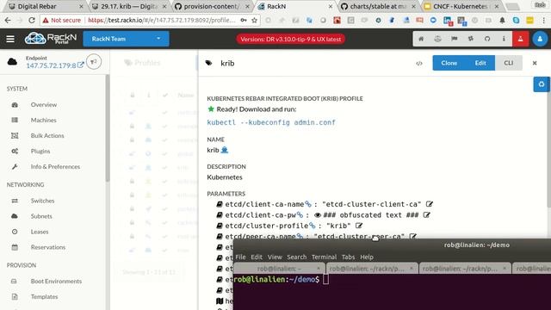Switch to the CNCF - Kubernetes browser tab
The image size is (551, 310).
click(461, 6)
